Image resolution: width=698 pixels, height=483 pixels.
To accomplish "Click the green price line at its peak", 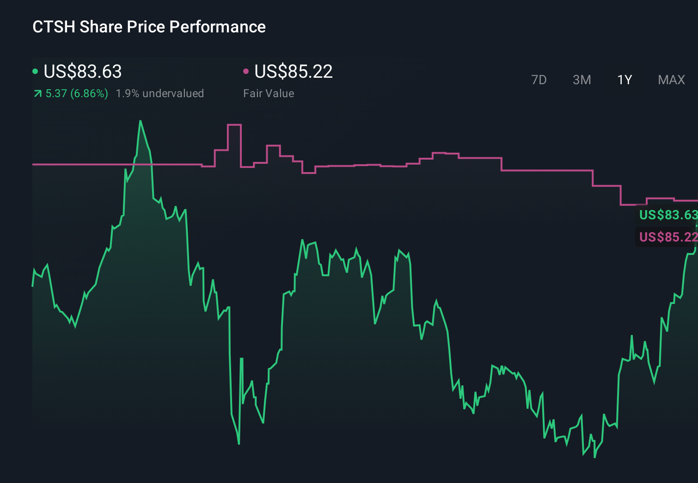I will point(141,122).
